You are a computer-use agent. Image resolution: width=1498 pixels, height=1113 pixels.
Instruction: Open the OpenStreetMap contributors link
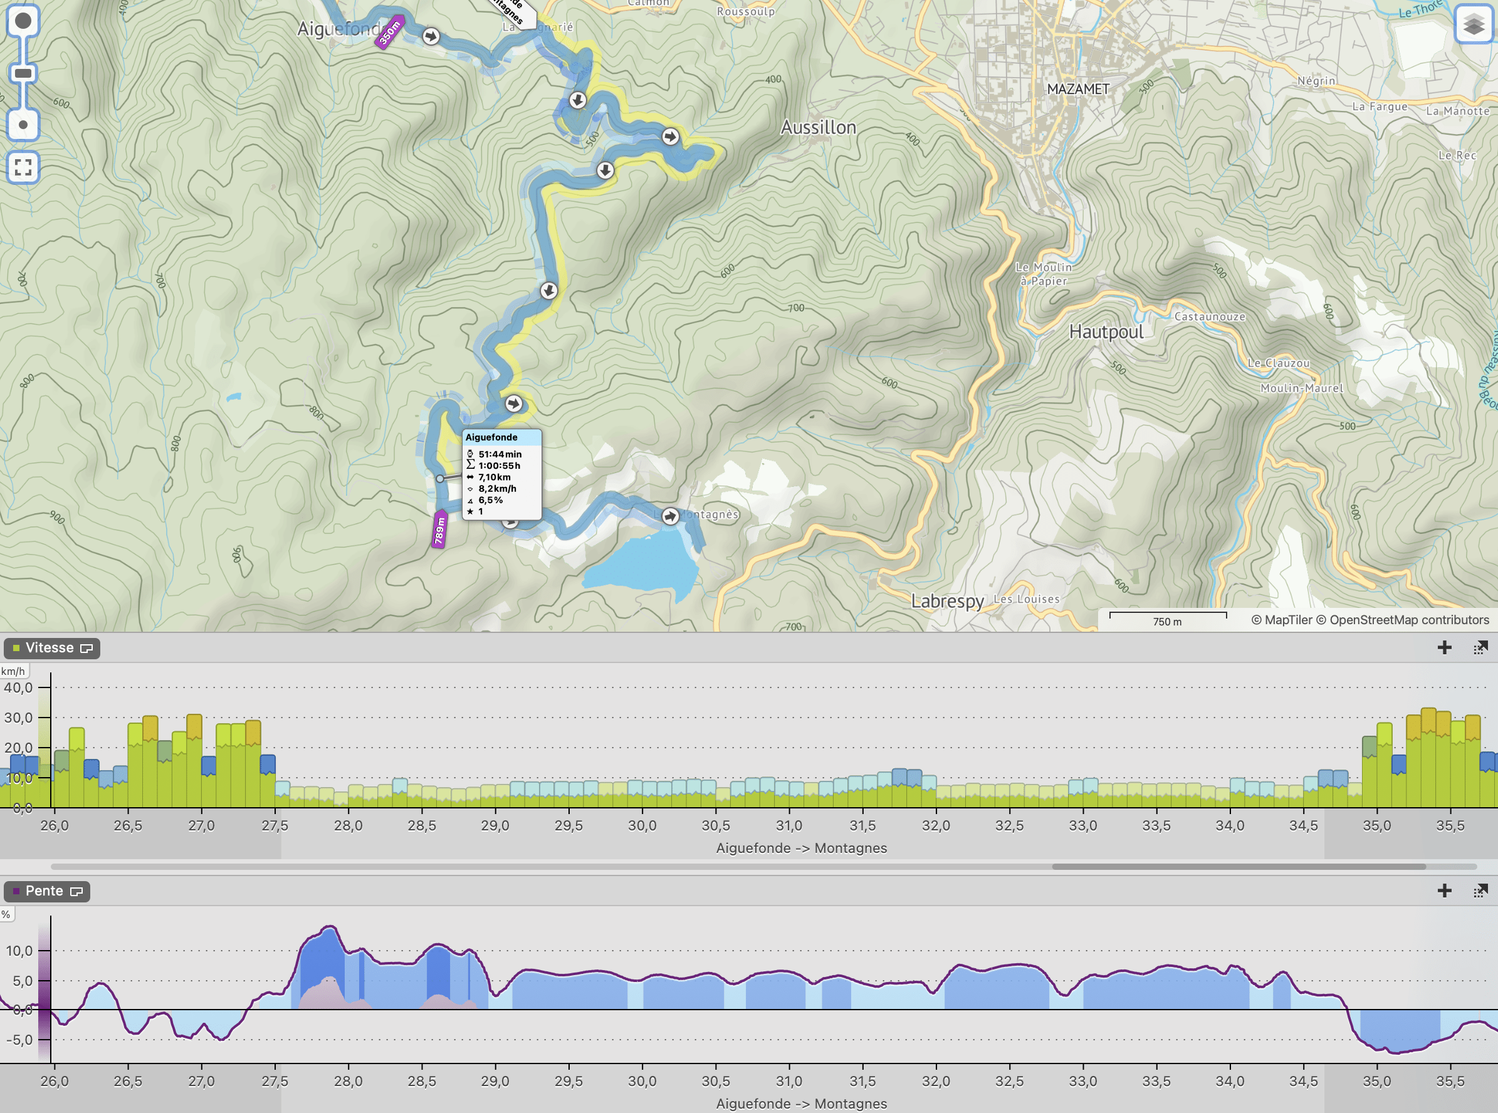[1409, 620]
